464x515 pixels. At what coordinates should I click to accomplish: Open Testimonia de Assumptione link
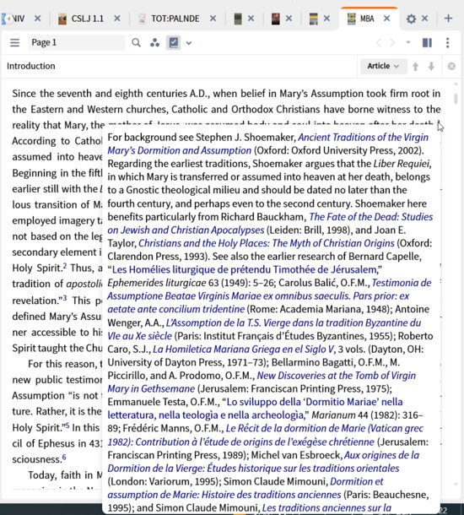click(402, 283)
